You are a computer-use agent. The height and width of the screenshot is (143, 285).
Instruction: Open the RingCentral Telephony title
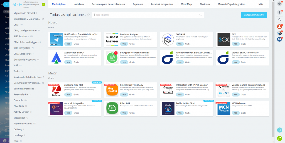(x=132, y=85)
